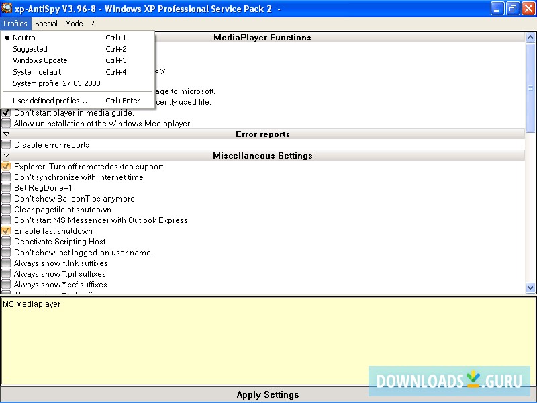This screenshot has height=403, width=537.
Task: Check Always show *.scf suffixes
Action: pyautogui.click(x=6, y=284)
